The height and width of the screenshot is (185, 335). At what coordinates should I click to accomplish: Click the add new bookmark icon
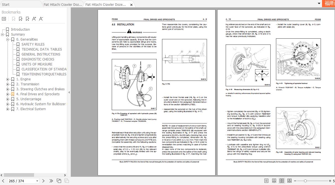tap(21, 19)
